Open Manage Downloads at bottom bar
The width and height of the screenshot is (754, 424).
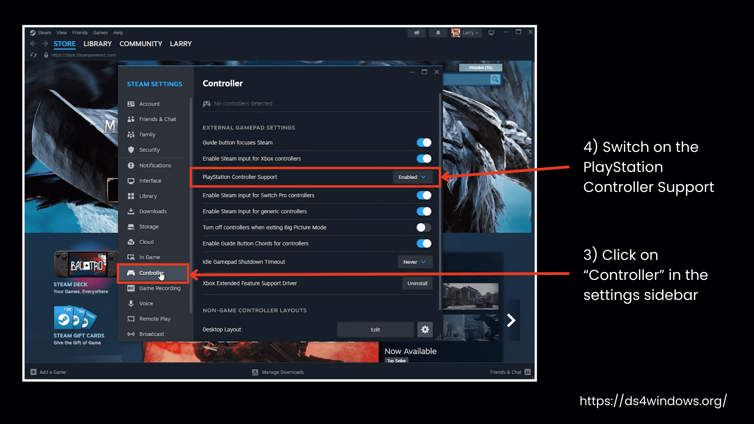[278, 372]
